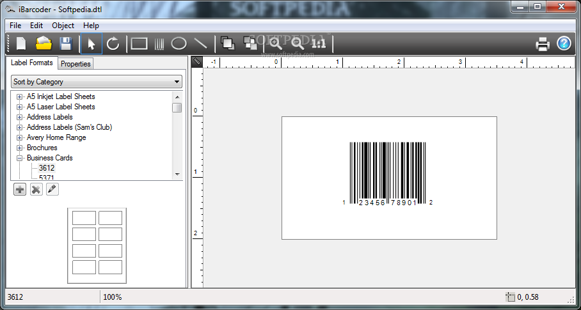Image resolution: width=581 pixels, height=310 pixels.
Task: Zoom in with the magnifier plus icon
Action: pos(275,43)
